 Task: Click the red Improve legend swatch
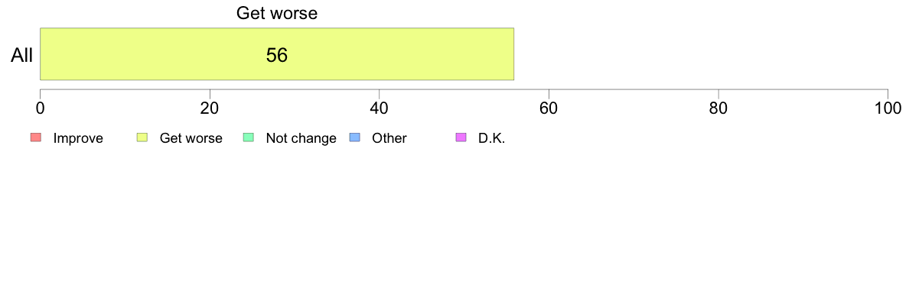pyautogui.click(x=36, y=137)
